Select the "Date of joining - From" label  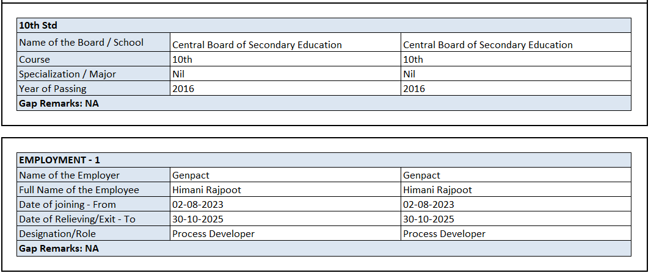click(67, 205)
